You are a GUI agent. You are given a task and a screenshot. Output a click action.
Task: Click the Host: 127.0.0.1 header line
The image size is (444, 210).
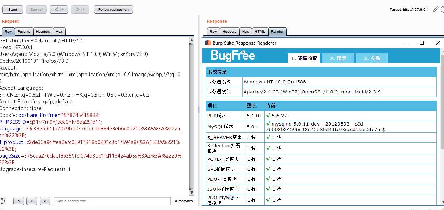point(16,47)
